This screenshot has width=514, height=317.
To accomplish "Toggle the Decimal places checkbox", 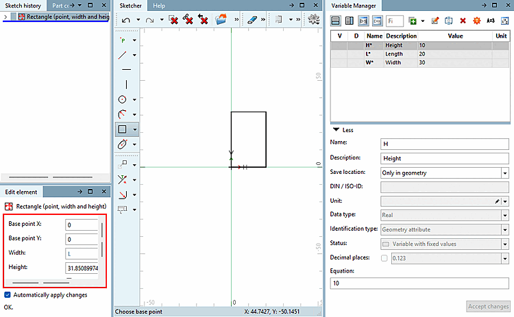I will (384, 258).
